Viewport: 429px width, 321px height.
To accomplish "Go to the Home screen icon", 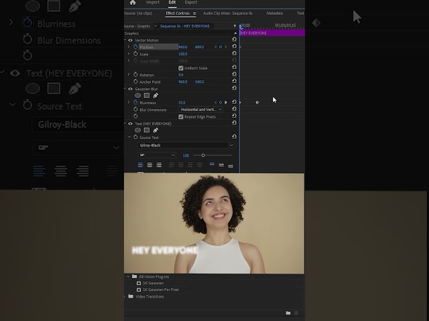I will pyautogui.click(x=133, y=3).
